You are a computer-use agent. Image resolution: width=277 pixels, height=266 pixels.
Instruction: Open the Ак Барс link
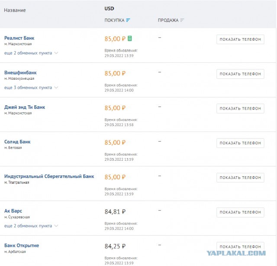(x=13, y=211)
